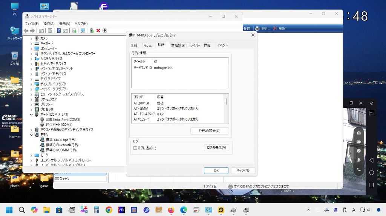Viewport: 386px width, 216px height.
Task: Expand the カメラ tree node
Action: point(31,39)
